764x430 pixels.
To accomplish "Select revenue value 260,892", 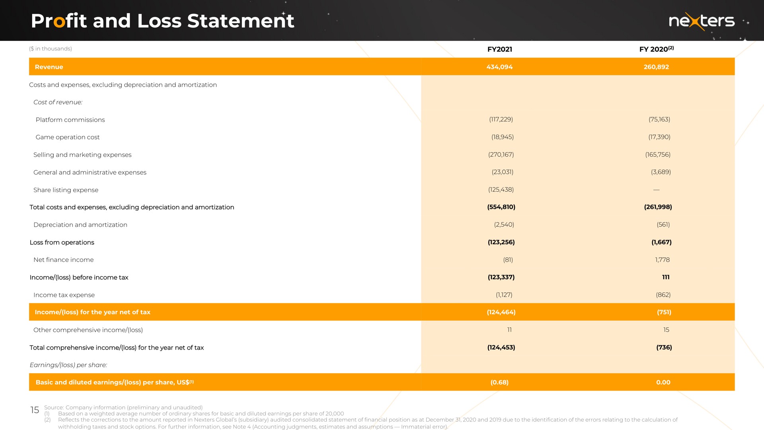I will click(656, 67).
